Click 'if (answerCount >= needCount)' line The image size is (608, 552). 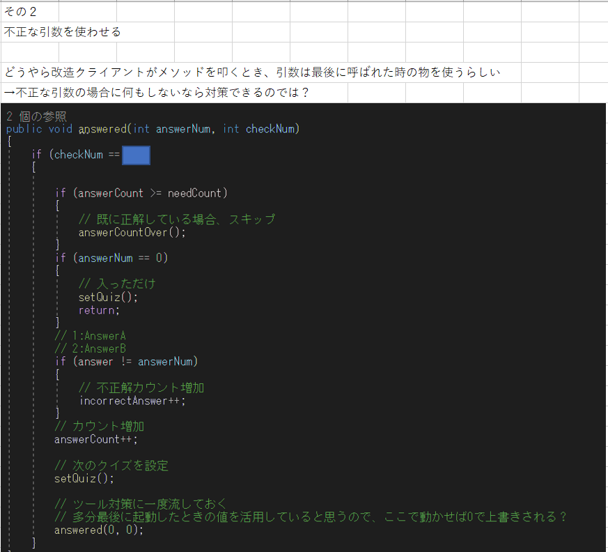tap(141, 193)
